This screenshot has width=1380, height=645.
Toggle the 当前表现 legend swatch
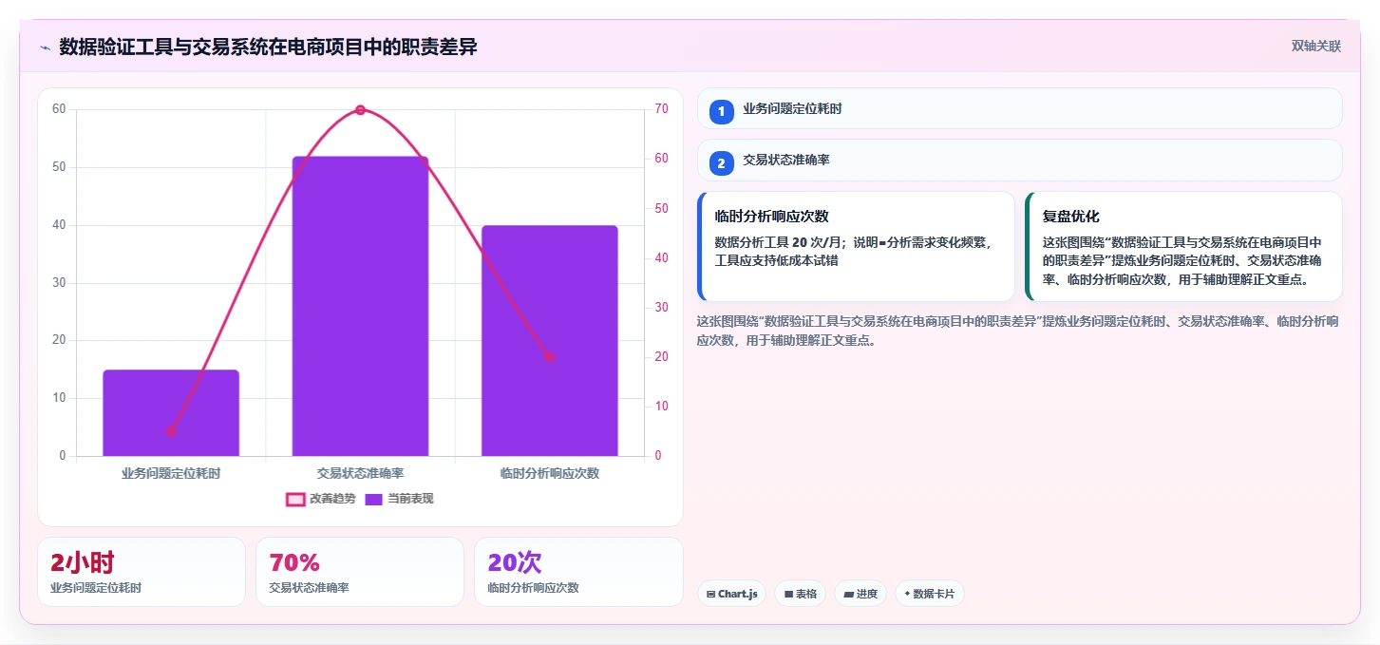coord(374,499)
